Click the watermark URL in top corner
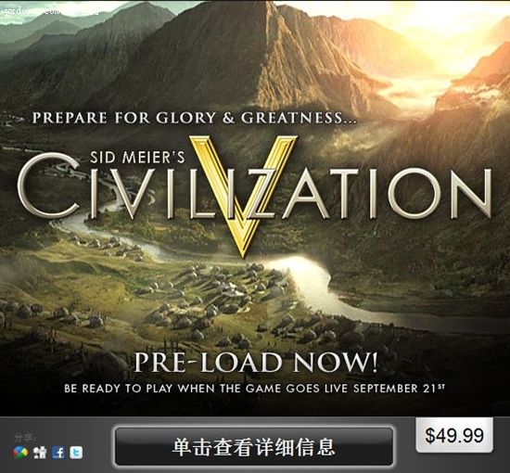 tap(50, 10)
